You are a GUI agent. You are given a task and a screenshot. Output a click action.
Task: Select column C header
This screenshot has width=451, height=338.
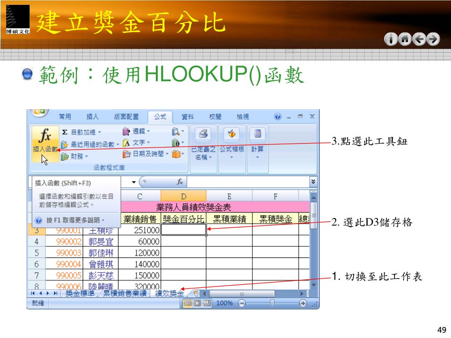point(140,196)
